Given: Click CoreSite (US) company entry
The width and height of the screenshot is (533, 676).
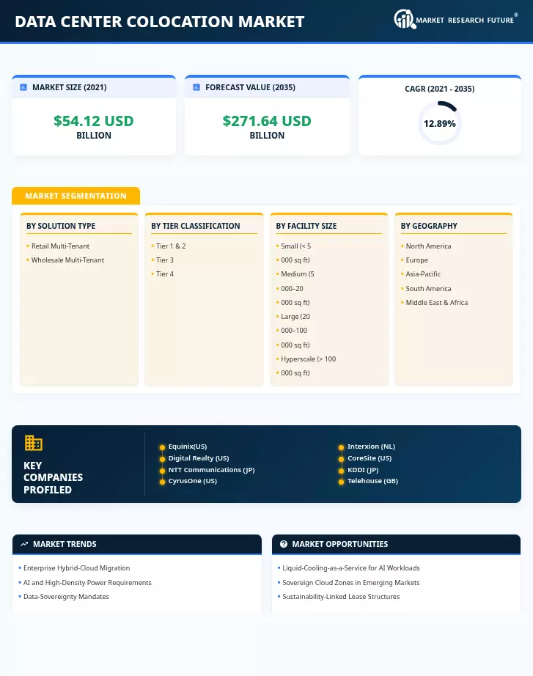Looking at the screenshot, I should click(x=370, y=458).
